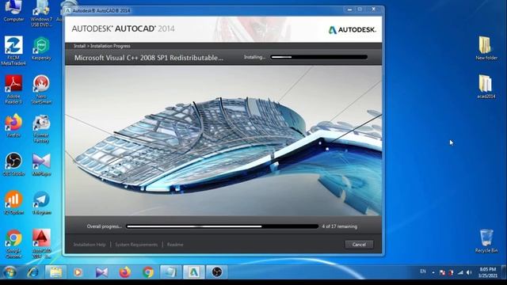This screenshot has width=507, height=285.
Task: Switch to KMPlayer in the taskbar
Action: [x=101, y=272]
